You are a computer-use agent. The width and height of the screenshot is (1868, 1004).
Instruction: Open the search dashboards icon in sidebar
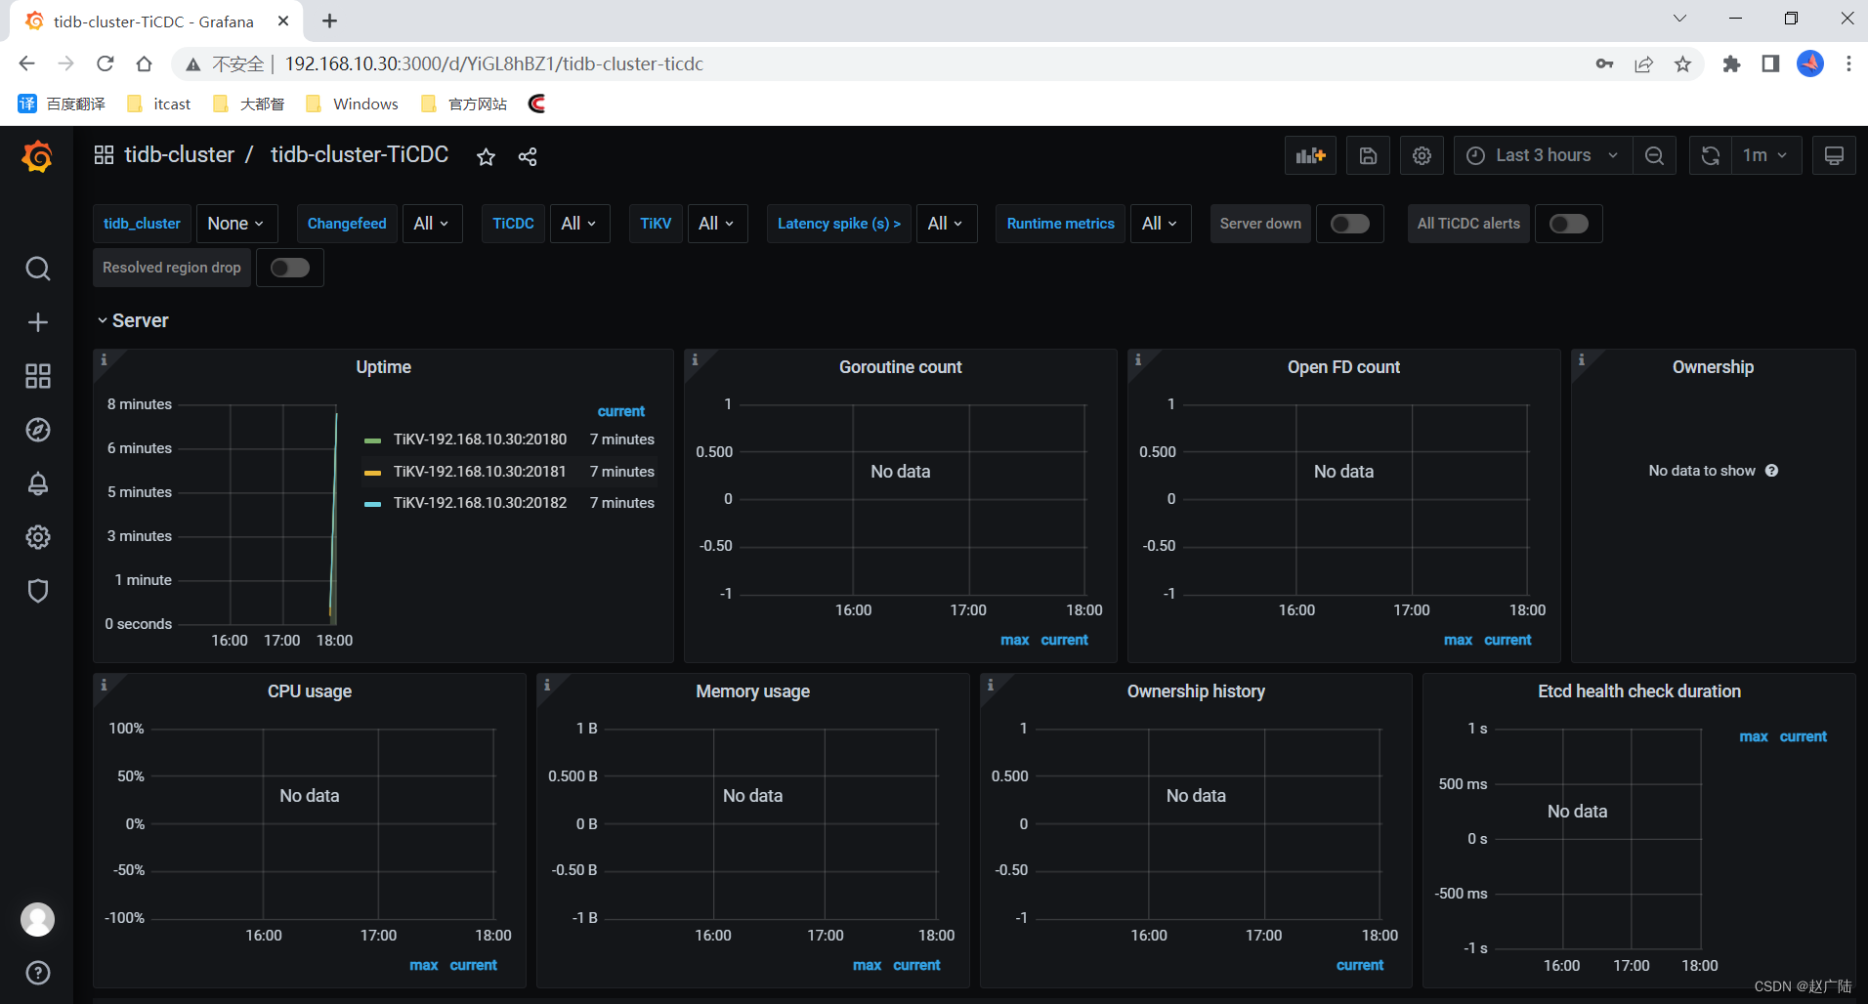(37, 269)
